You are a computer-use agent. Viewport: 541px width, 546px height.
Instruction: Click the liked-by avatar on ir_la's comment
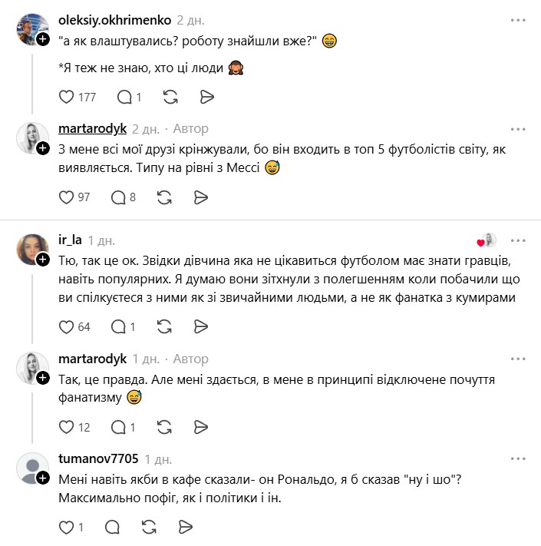[x=488, y=240]
